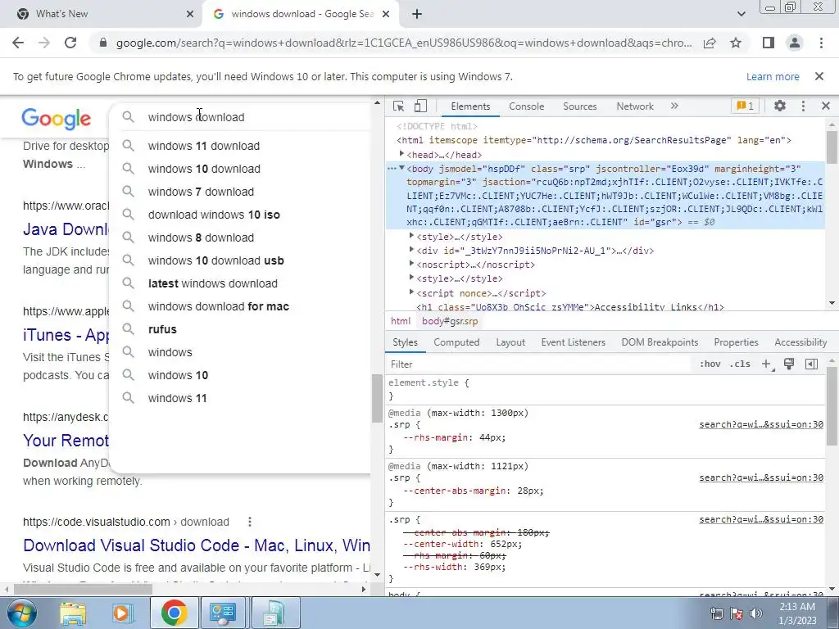Dismiss the Windows 10 update info bar

click(x=819, y=76)
